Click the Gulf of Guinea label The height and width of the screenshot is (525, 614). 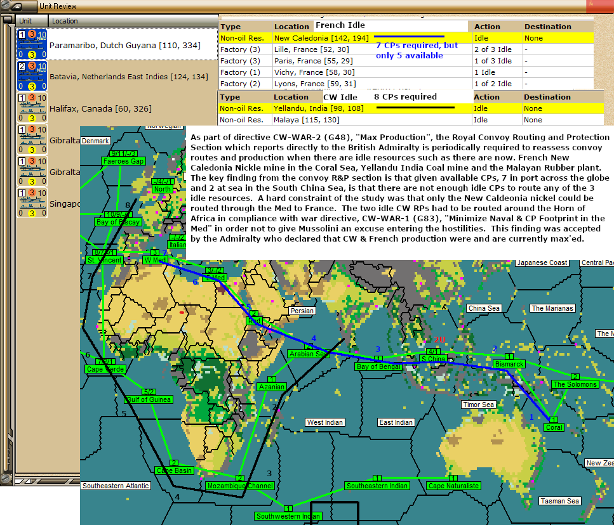(x=149, y=399)
